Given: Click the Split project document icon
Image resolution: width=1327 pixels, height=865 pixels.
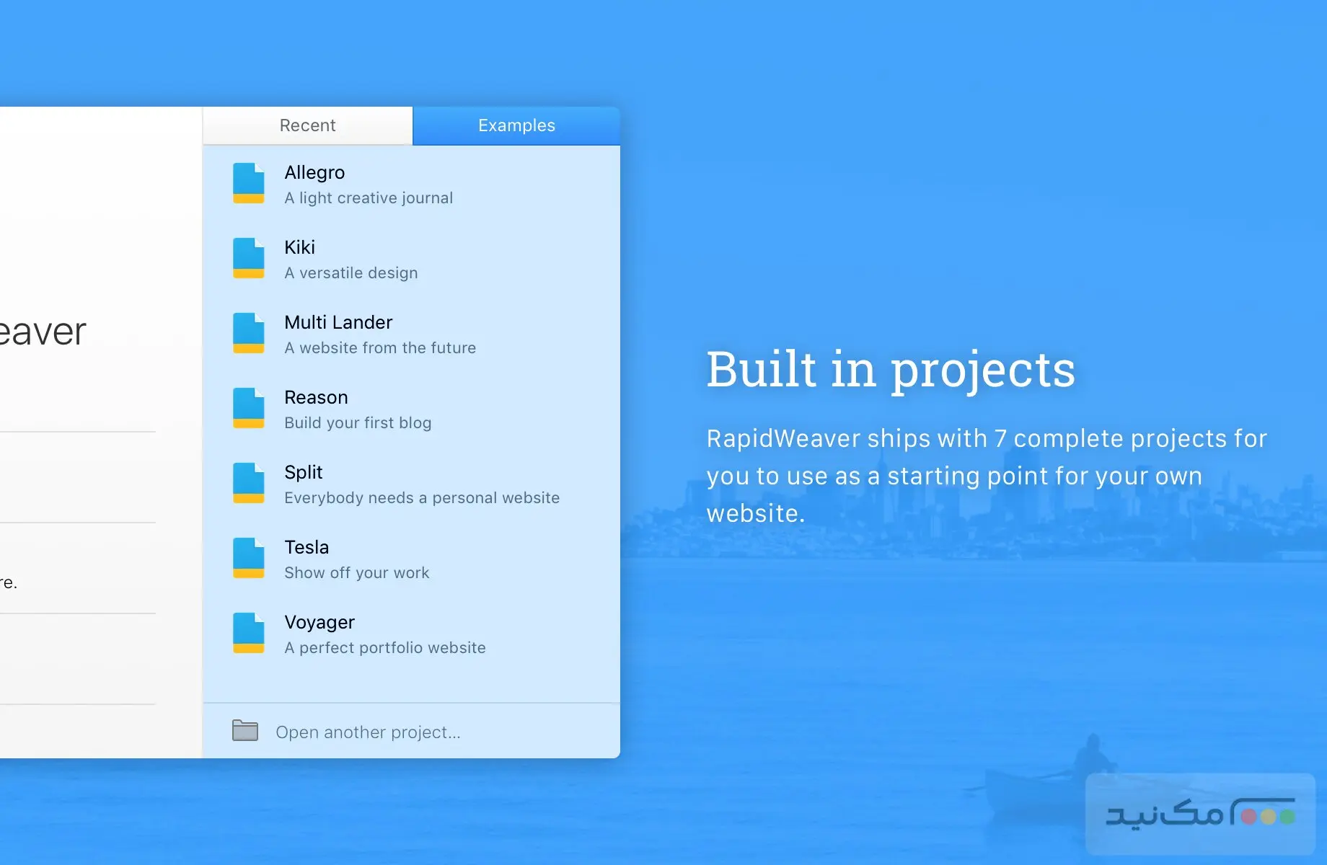Looking at the screenshot, I should coord(248,484).
